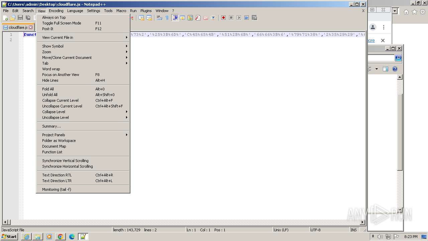Click the Stop Recording macro icon

click(x=231, y=18)
